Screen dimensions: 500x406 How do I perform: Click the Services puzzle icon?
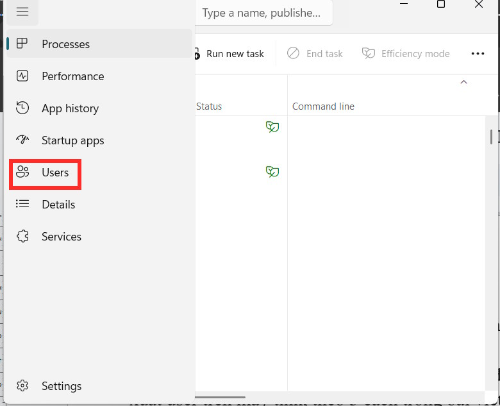click(22, 236)
